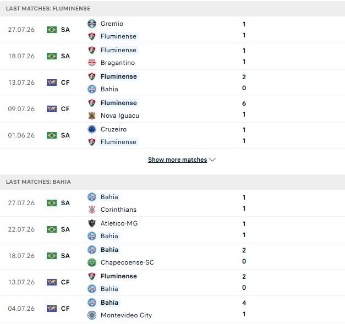Expand the Show more matches chevron
Image resolution: width=345 pixels, height=324 pixels.
coord(212,160)
